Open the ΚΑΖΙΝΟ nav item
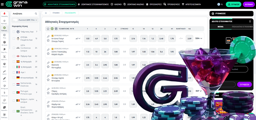 pyautogui.click(x=116, y=4)
